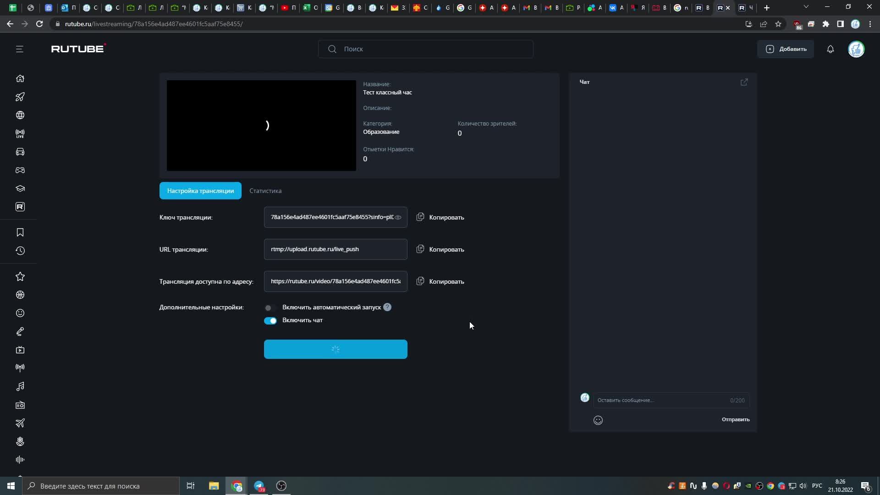Click the Home icon in sidebar
The width and height of the screenshot is (880, 495).
pos(20,78)
